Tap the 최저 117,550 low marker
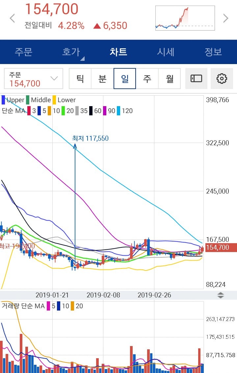 [x=90, y=138]
